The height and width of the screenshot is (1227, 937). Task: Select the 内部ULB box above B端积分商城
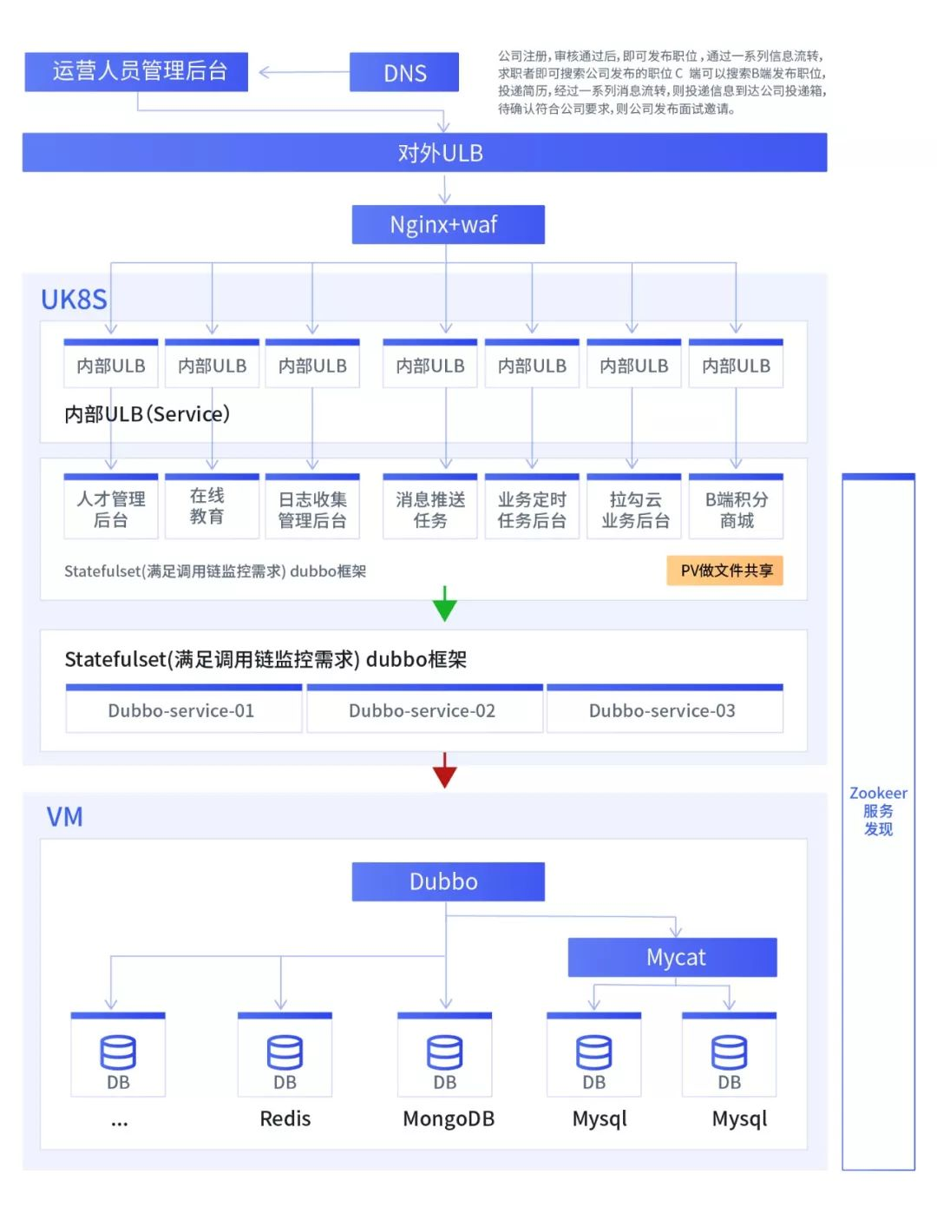tap(736, 363)
